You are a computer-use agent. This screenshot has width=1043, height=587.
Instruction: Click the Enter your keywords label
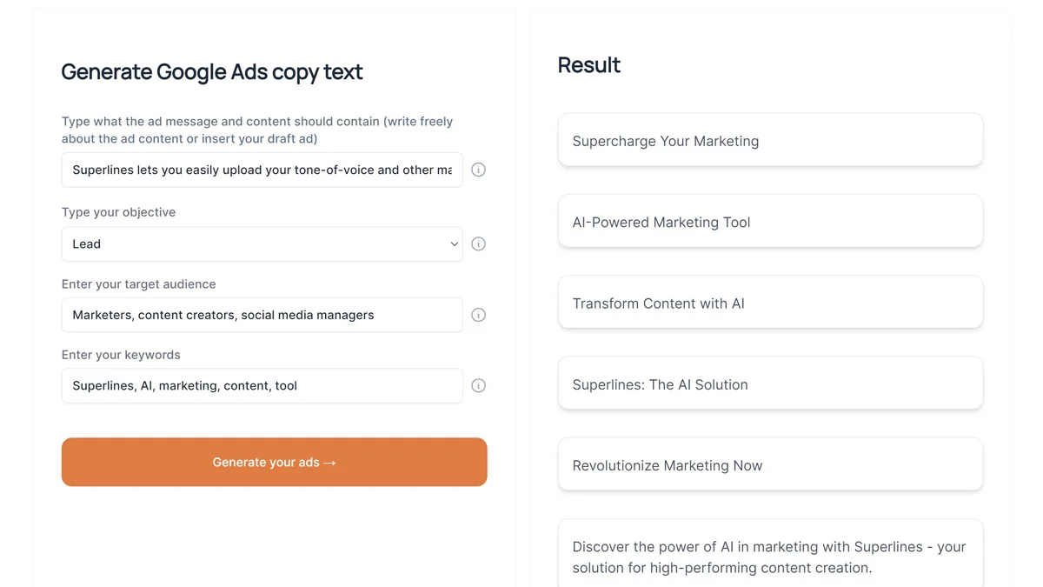click(x=121, y=355)
